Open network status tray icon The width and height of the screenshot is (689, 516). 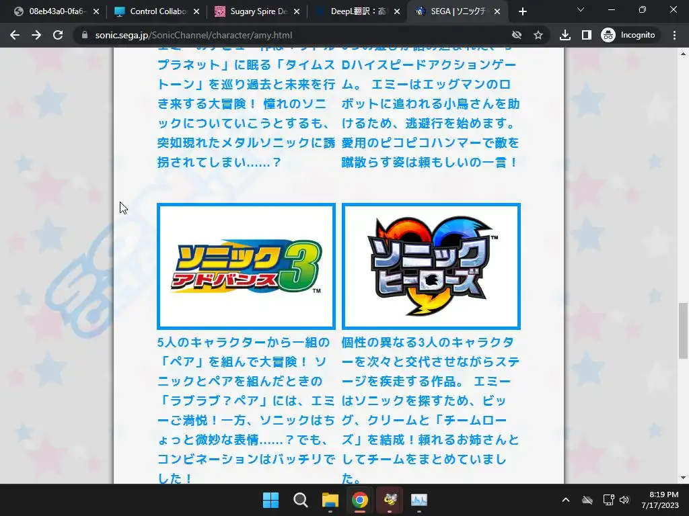(x=608, y=500)
